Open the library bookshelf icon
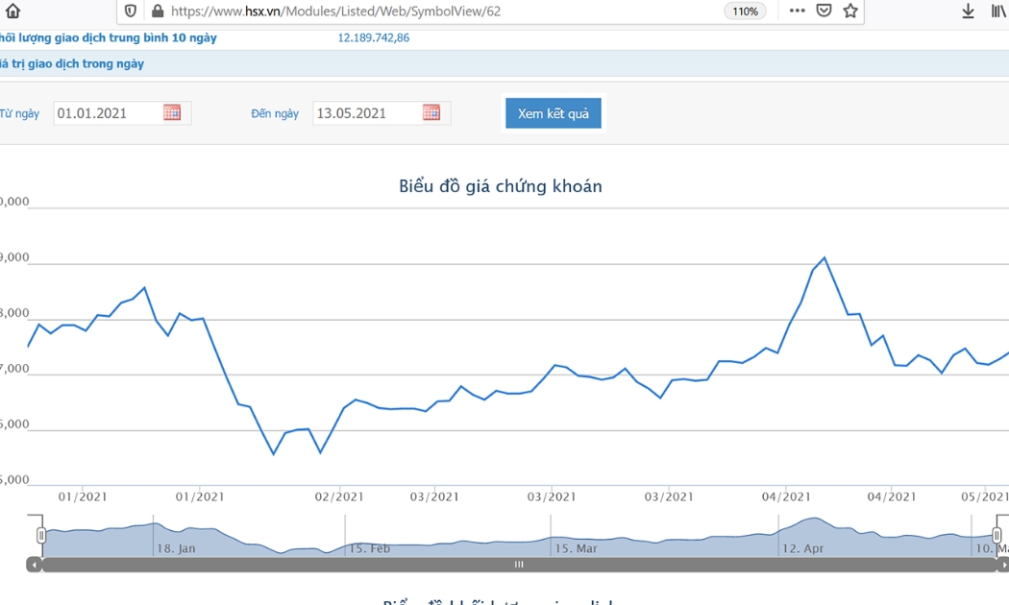The height and width of the screenshot is (605, 1009). (998, 11)
